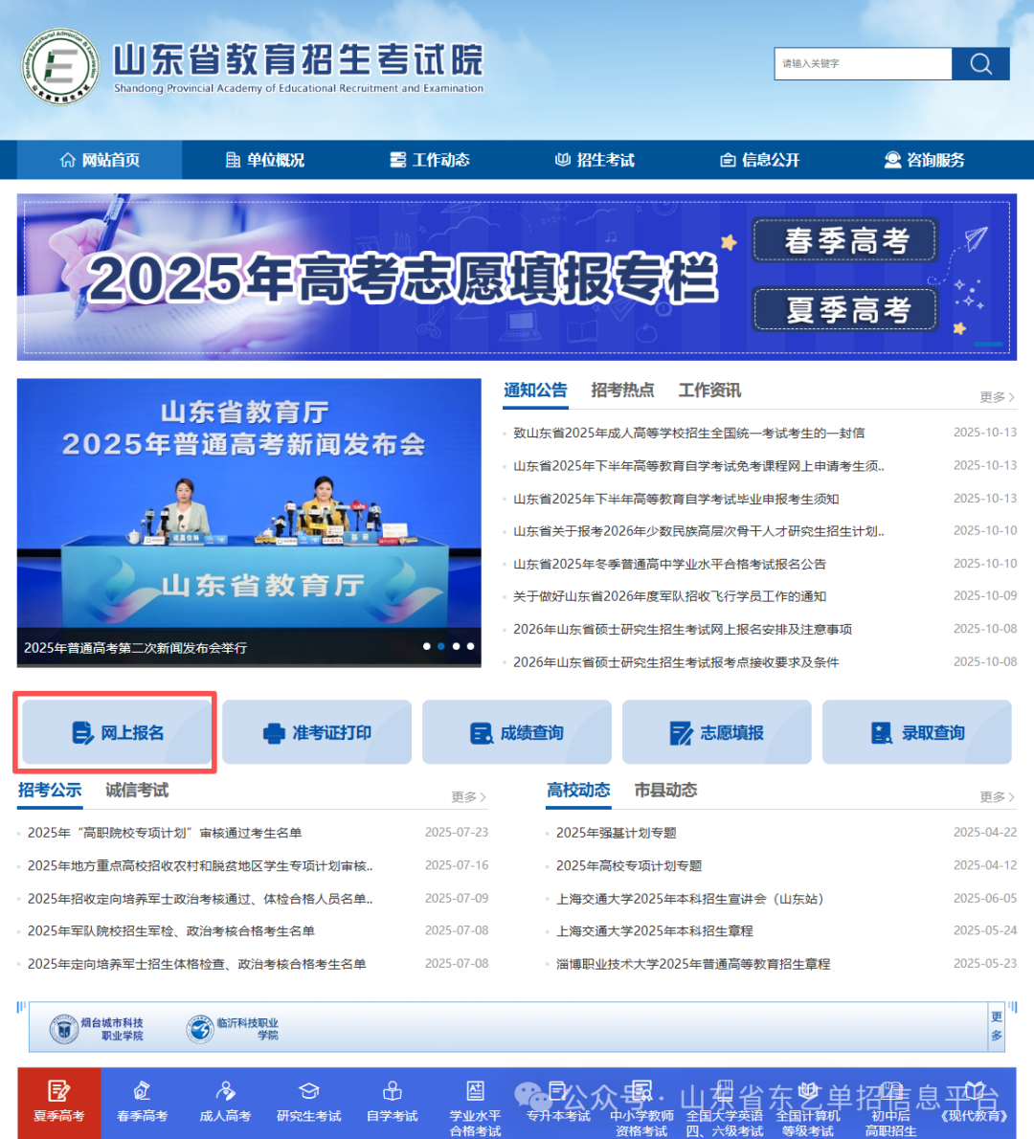Viewport: 1034px width, 1139px height.
Task: Open the 招生考试 menu item
Action: point(595,160)
